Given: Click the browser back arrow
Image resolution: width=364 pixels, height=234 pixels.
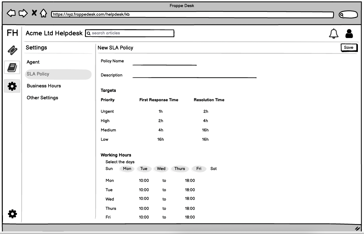Looking at the screenshot, I should point(12,13).
